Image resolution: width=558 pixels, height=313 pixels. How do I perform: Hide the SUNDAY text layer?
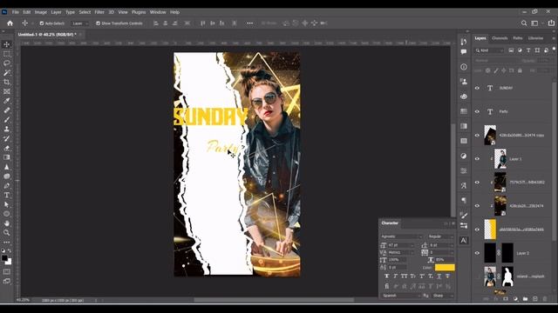[x=477, y=88]
